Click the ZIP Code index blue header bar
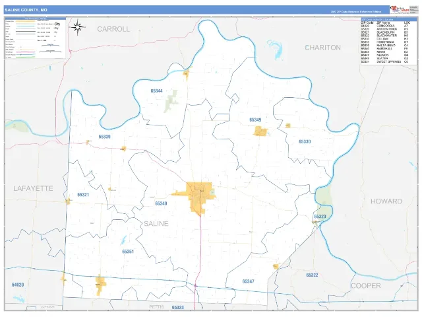This screenshot has height=317, width=422. pos(389,19)
